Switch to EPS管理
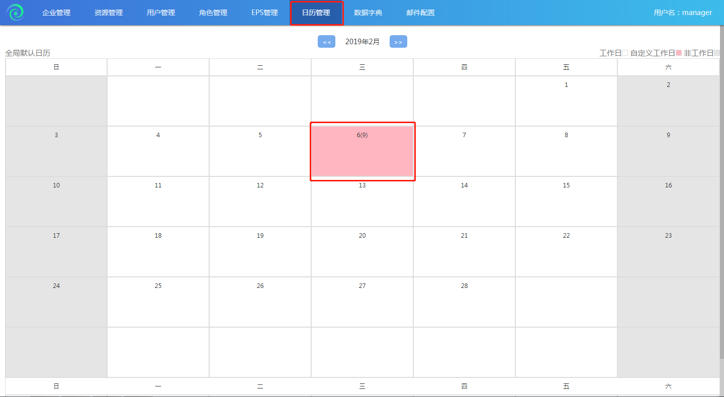 click(x=264, y=13)
